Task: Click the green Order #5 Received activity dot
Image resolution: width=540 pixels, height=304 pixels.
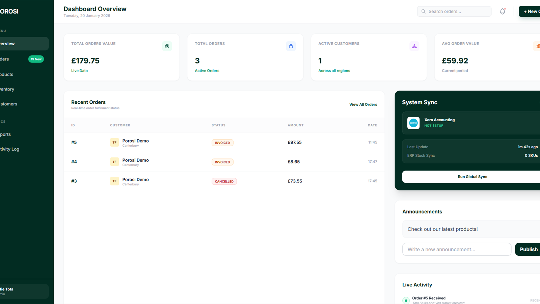Action: click(x=406, y=300)
